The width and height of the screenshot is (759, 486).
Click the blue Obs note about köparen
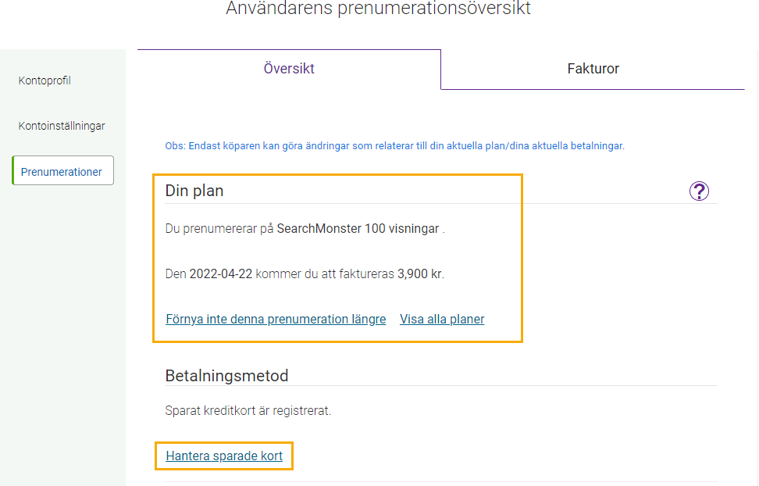click(x=394, y=146)
